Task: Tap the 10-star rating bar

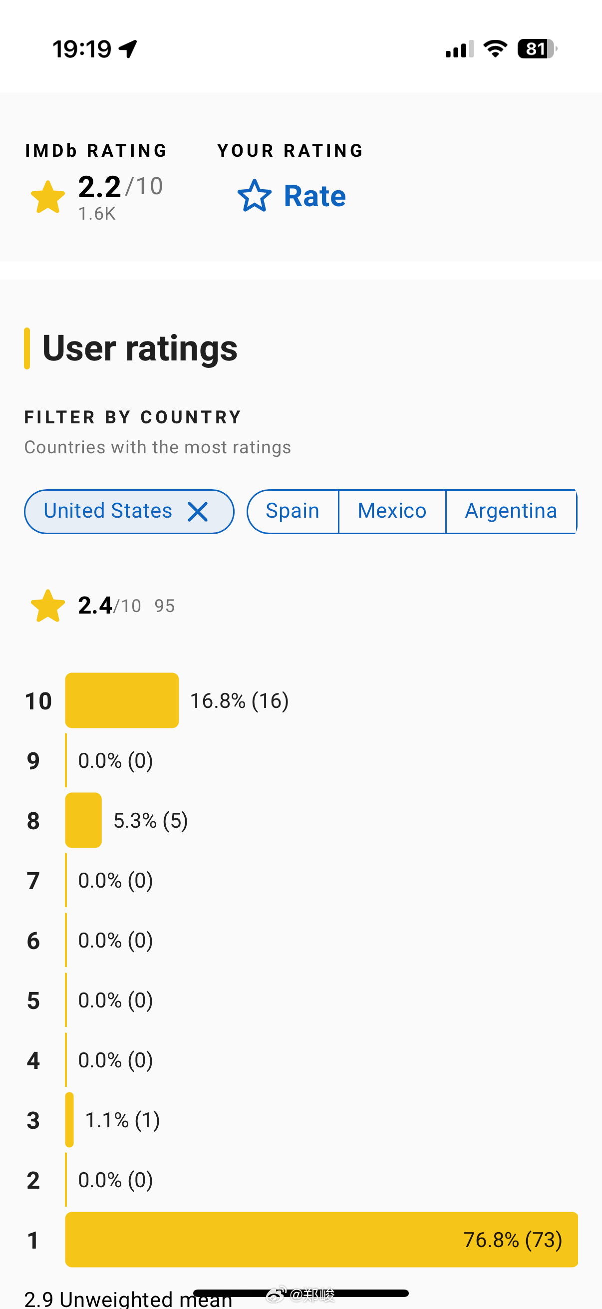Action: [122, 700]
